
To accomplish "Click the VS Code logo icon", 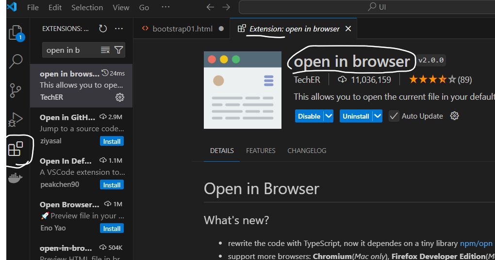I will pos(12,7).
